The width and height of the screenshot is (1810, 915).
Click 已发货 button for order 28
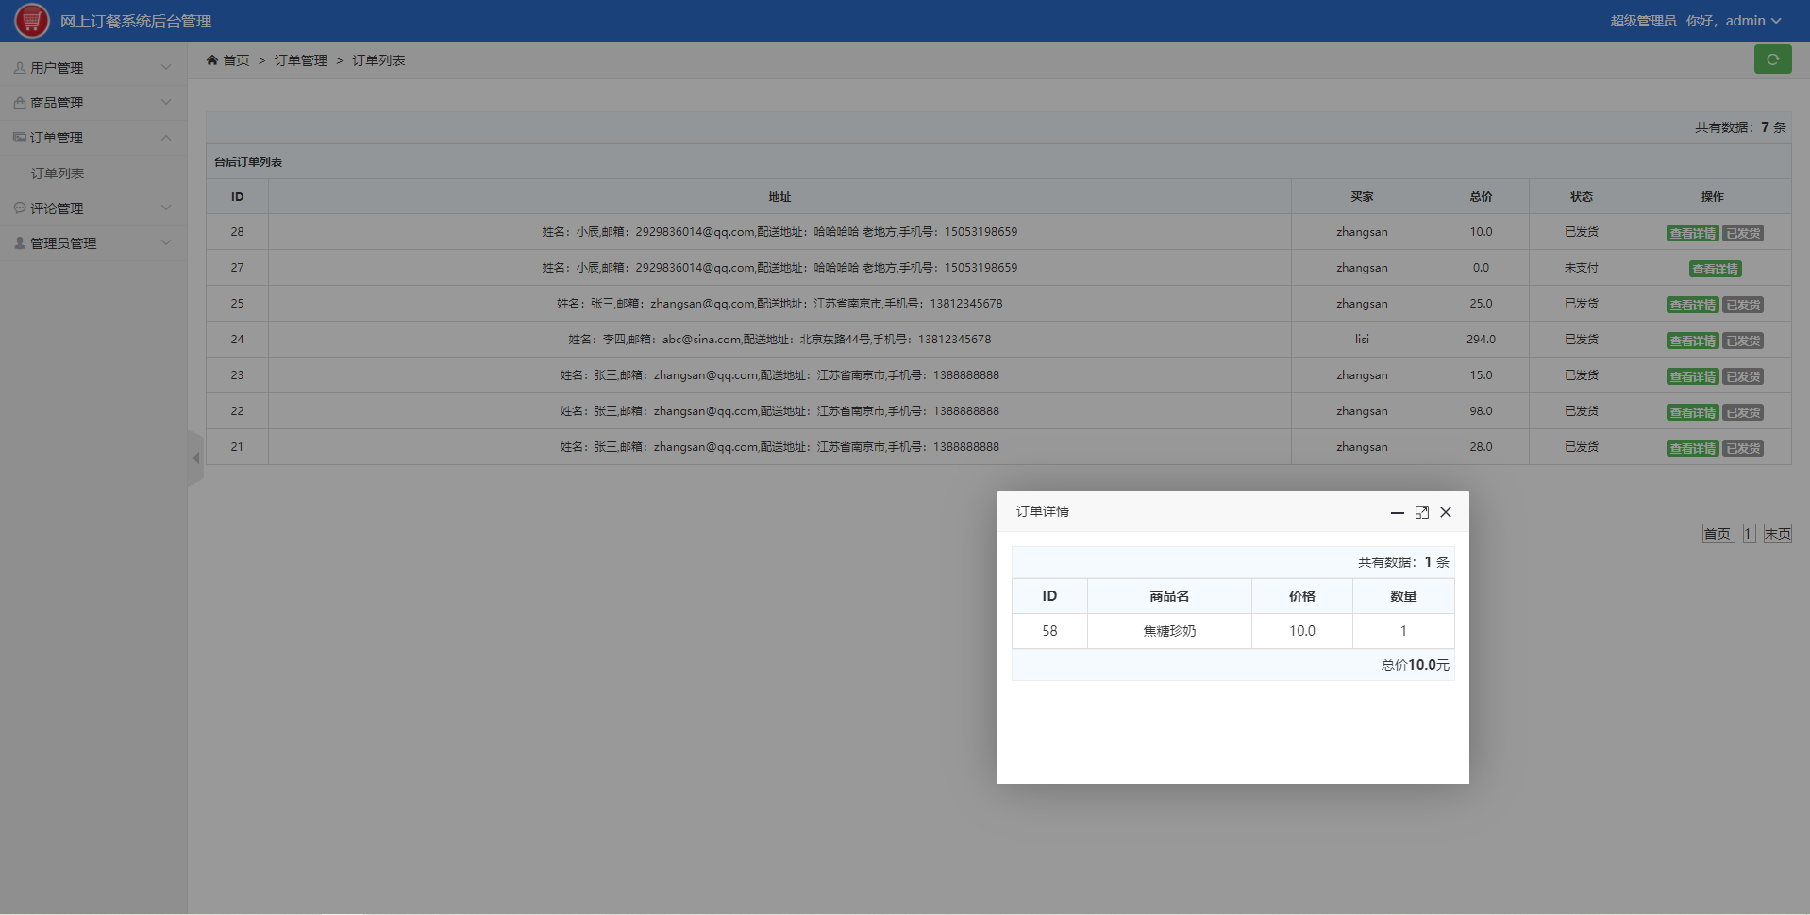point(1742,234)
